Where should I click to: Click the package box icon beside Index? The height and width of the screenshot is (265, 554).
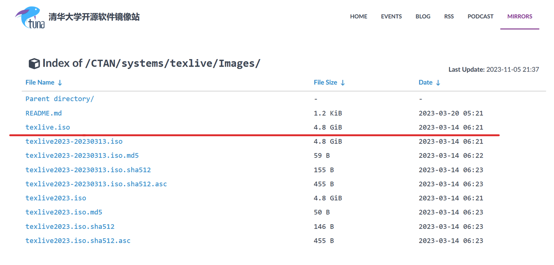click(x=34, y=63)
